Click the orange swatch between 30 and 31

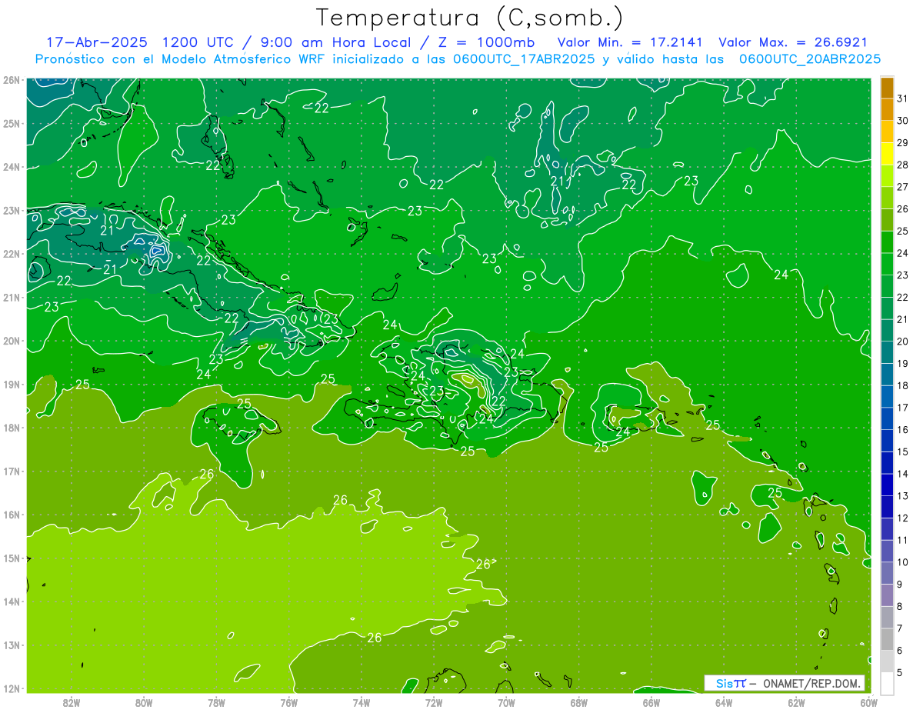(x=887, y=110)
